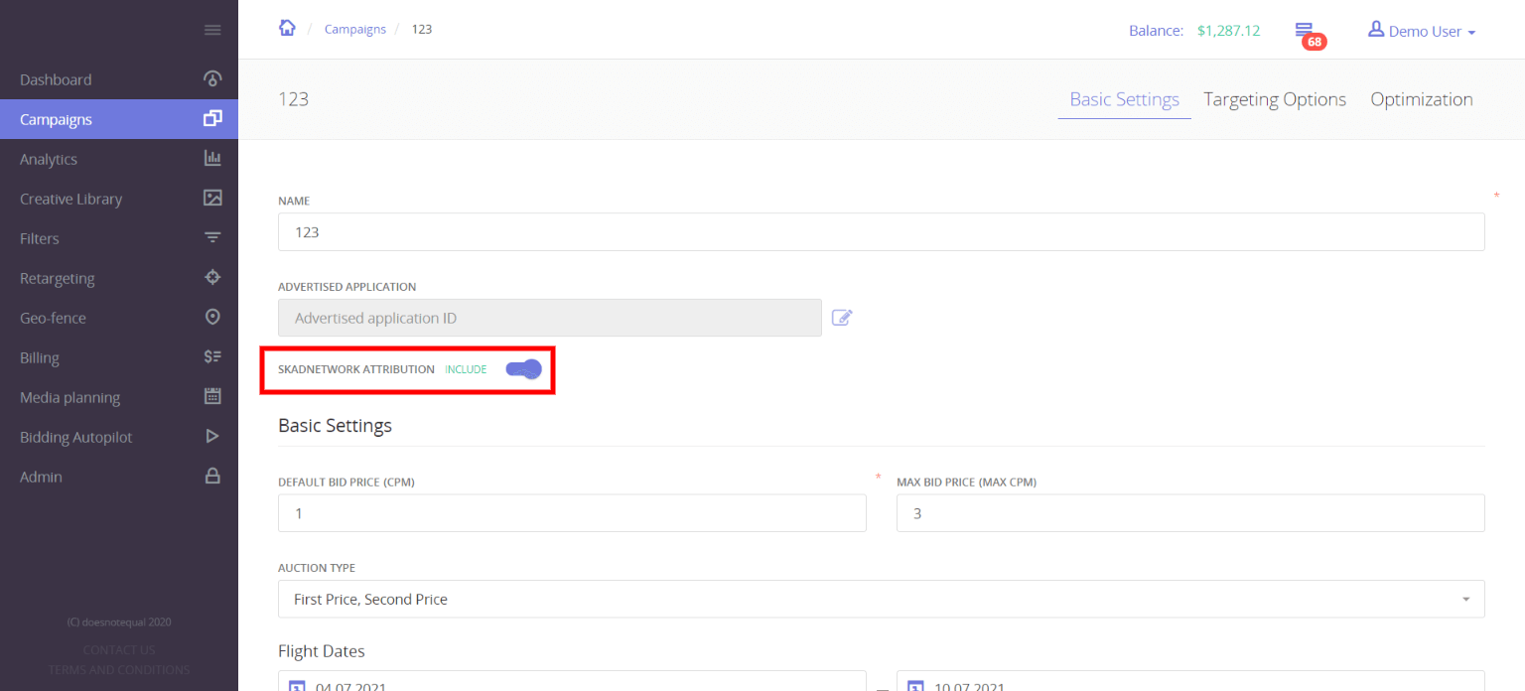The width and height of the screenshot is (1525, 691).
Task: Expand the Auction Type dropdown
Action: tap(882, 599)
